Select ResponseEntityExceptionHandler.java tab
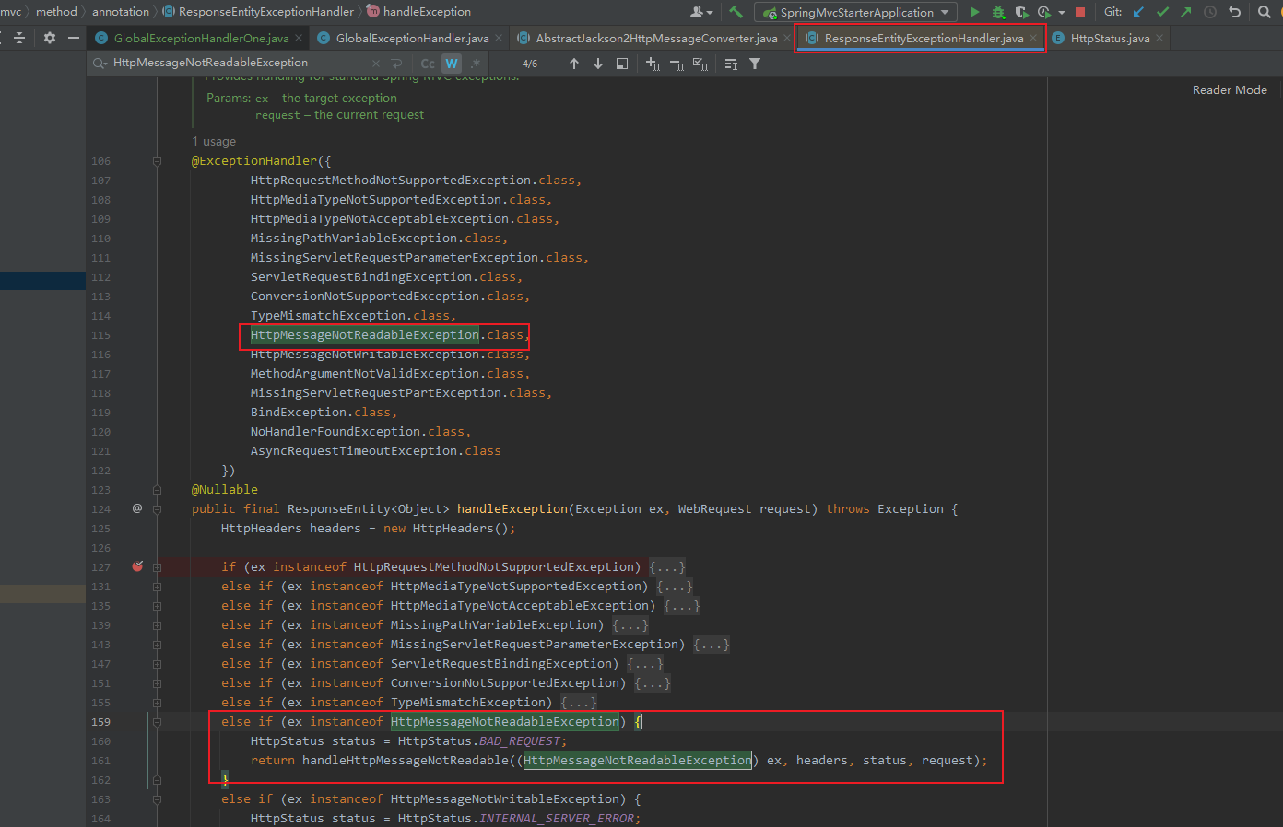 click(924, 38)
